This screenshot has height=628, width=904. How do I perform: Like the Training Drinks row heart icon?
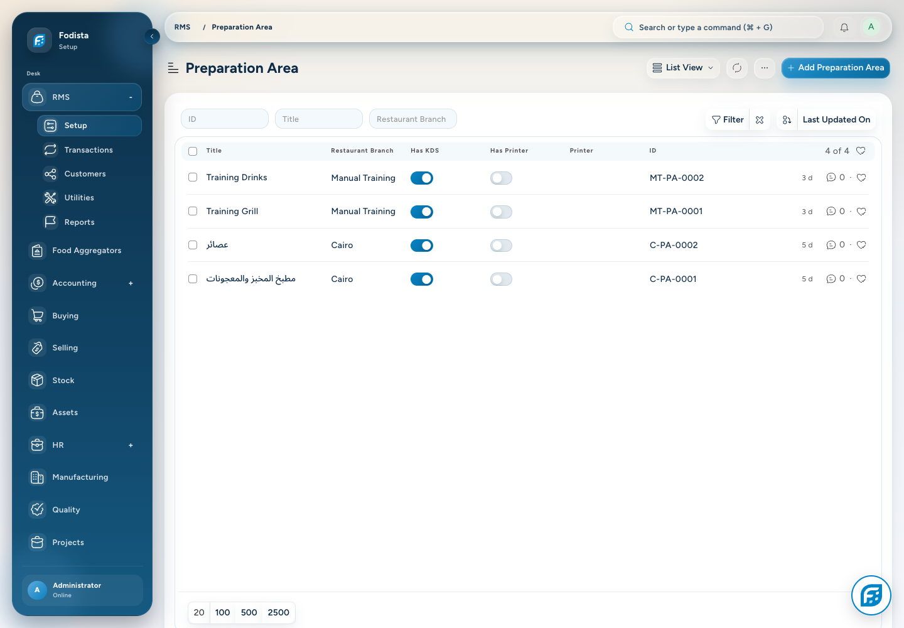(x=861, y=178)
